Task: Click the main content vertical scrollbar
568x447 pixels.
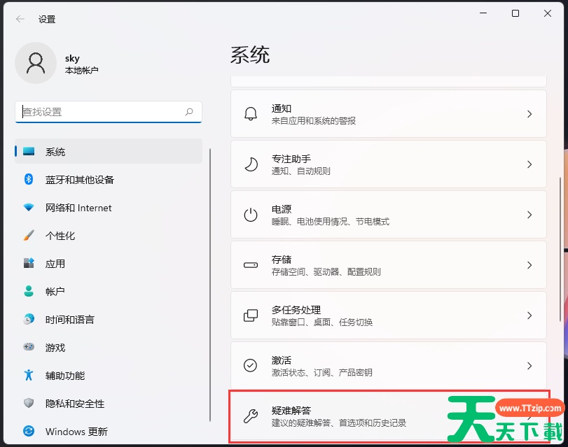Action: (560, 249)
